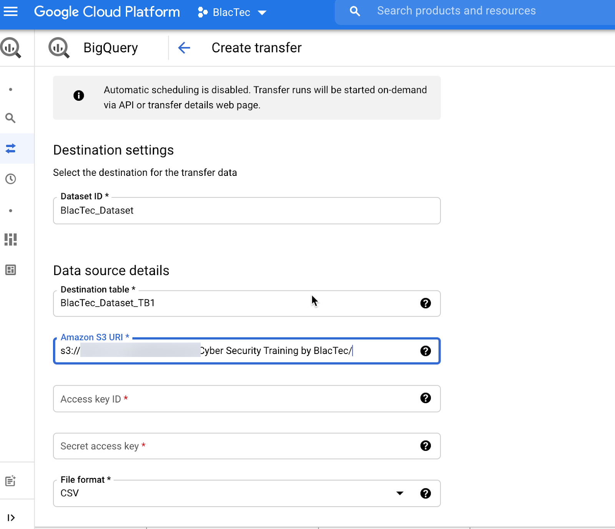
Task: Select the Data transfers sidebar icon
Action: coord(11,149)
